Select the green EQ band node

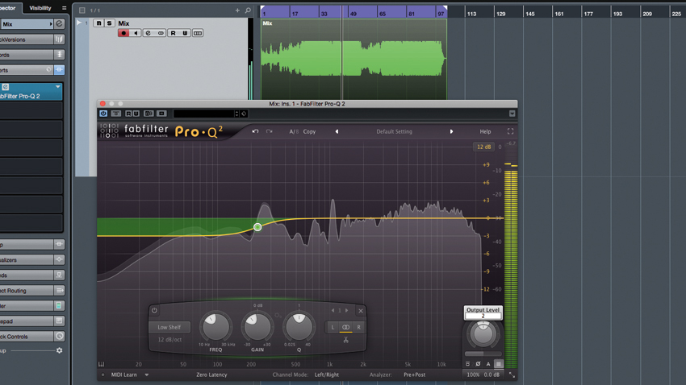(x=257, y=227)
